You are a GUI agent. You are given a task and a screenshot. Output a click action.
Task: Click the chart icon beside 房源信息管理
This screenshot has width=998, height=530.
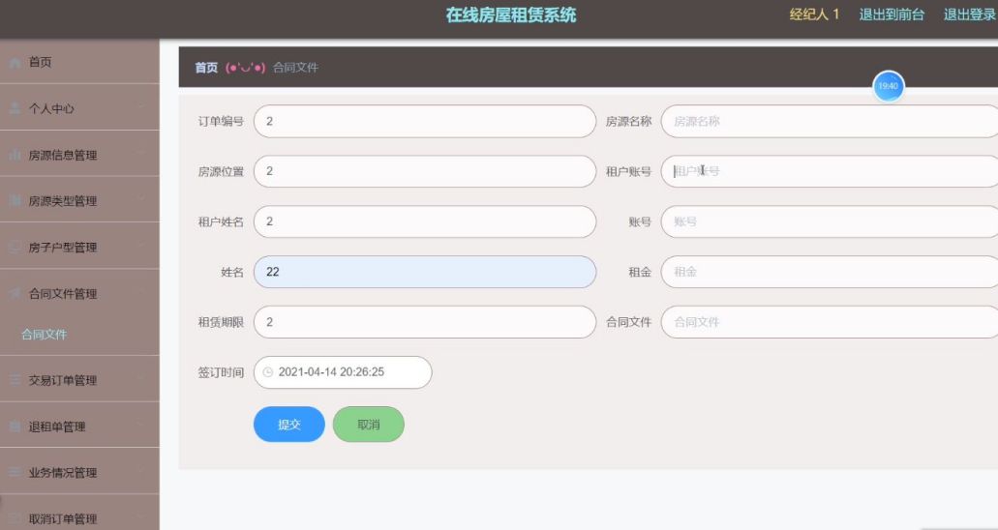click(x=15, y=156)
